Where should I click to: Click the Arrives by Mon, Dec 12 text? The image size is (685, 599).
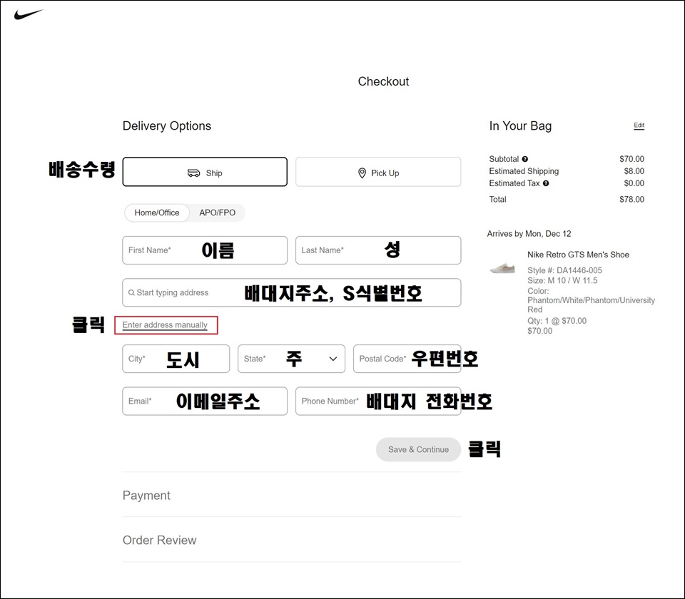(x=529, y=234)
